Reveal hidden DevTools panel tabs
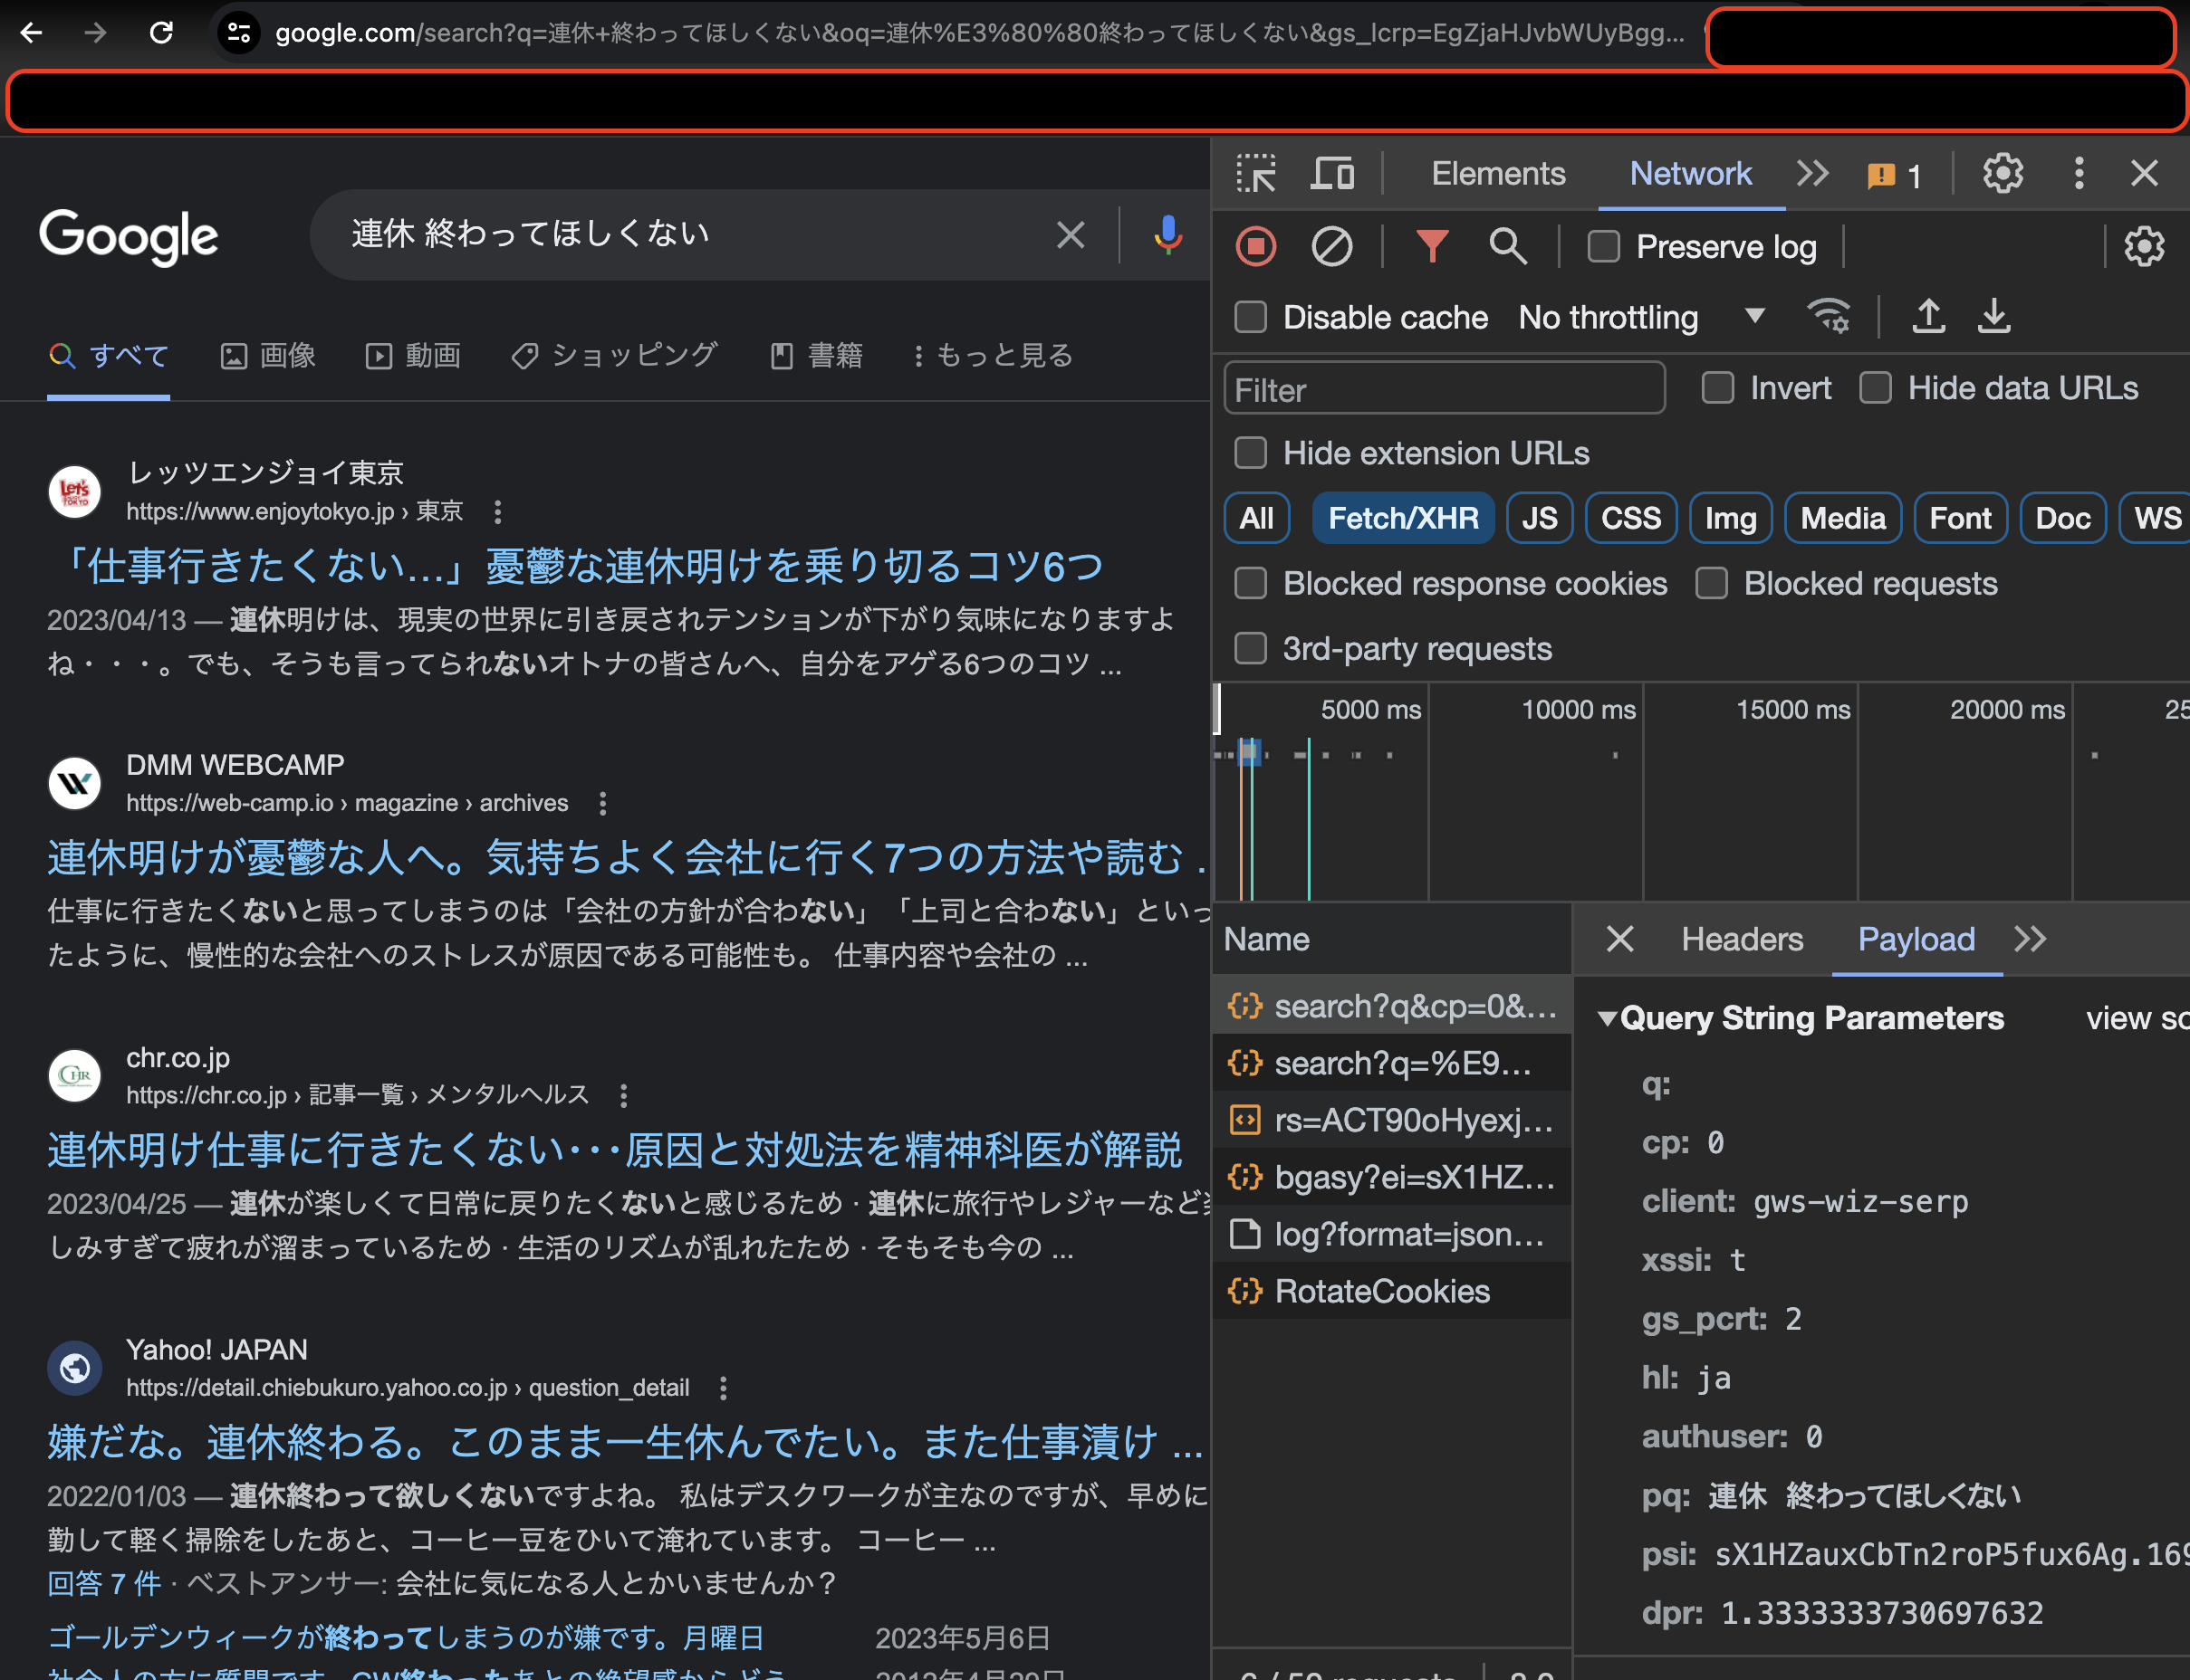The image size is (2190, 1680). coord(1811,173)
